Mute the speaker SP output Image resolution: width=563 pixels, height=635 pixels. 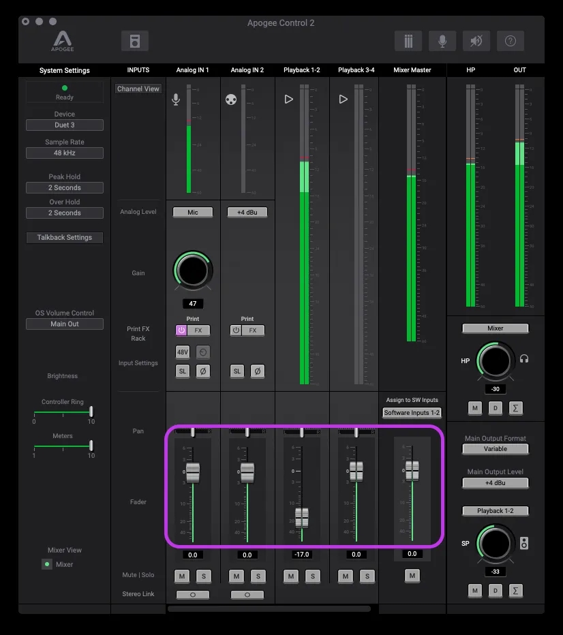click(475, 591)
